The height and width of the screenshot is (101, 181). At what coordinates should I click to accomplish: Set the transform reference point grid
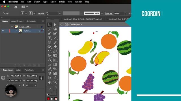coord(3,78)
